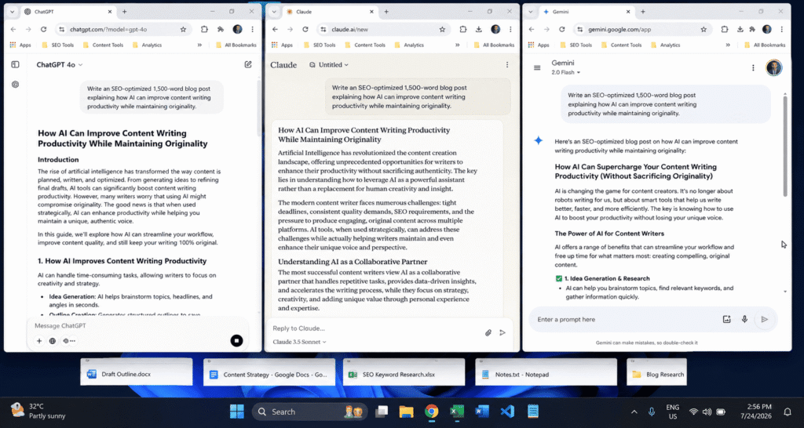Open Google account avatar in Gemini
Image resolution: width=804 pixels, height=428 pixels.
pos(773,67)
